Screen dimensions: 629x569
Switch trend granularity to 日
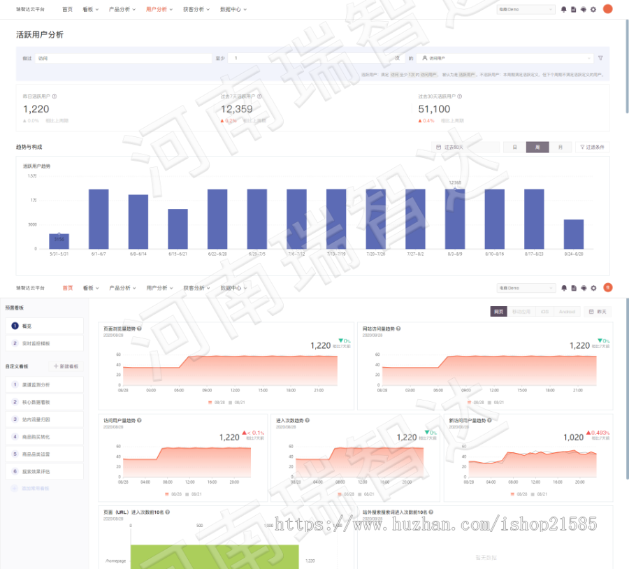pyautogui.click(x=514, y=147)
